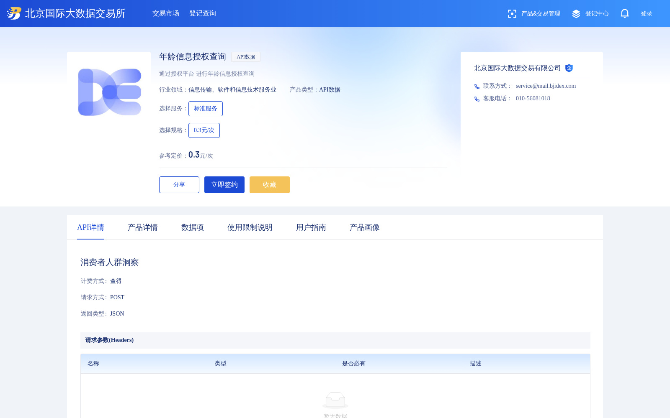Switch to the API详情 tab
This screenshot has width=670, height=418.
tap(90, 227)
